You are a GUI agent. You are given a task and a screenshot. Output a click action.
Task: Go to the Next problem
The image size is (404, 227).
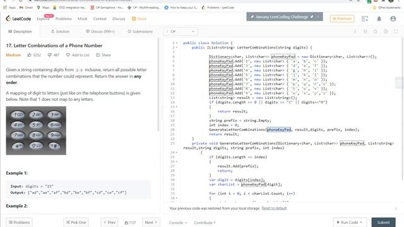click(151, 223)
